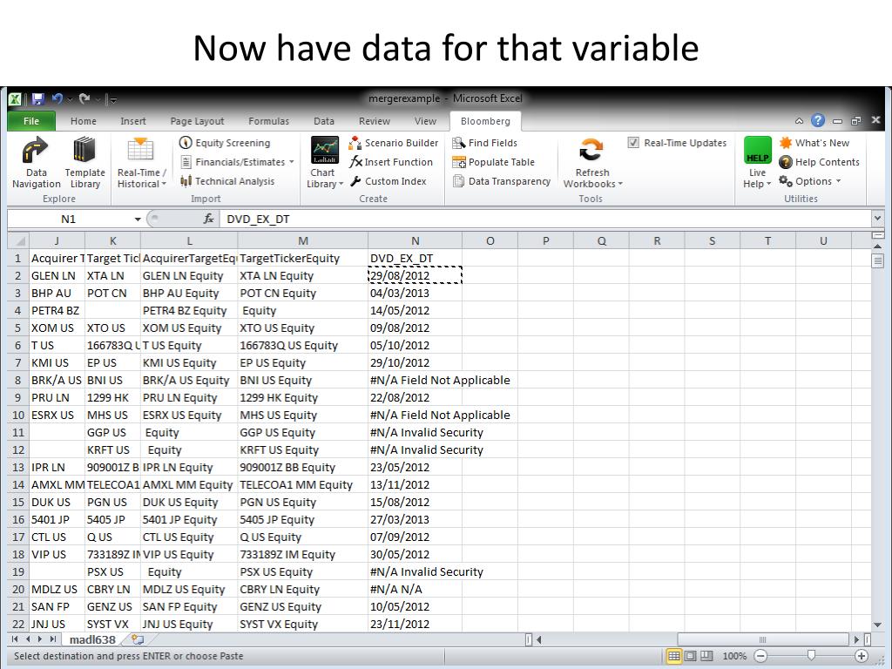Click horizontal scrollbar thumb
Screen dimensions: 892x669
(763, 639)
